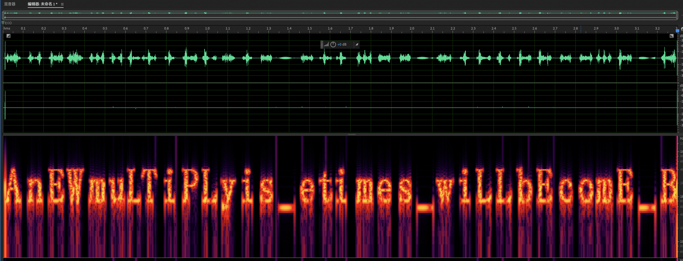
Task: Click the spectrogram frequency display
Action: (340, 197)
